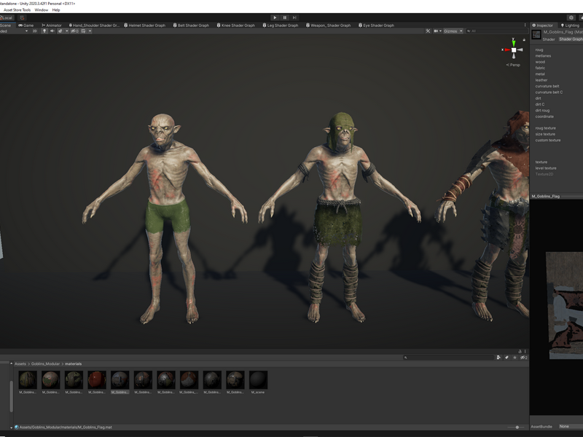Click the scene search field

click(496, 31)
